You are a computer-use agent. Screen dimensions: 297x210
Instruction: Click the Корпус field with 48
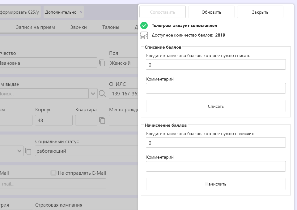pos(54,120)
